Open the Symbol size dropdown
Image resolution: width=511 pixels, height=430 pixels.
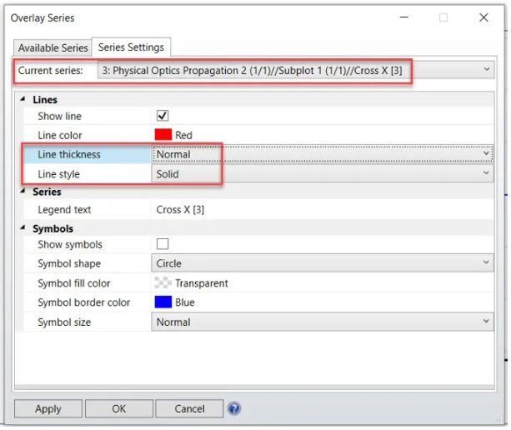[487, 322]
